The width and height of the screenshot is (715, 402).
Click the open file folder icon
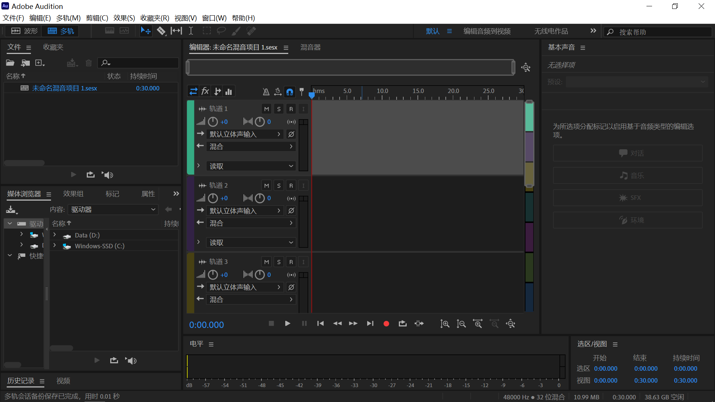pos(10,63)
